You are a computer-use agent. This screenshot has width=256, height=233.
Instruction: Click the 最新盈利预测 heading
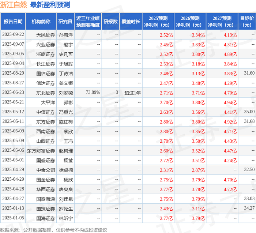[x=50, y=5]
